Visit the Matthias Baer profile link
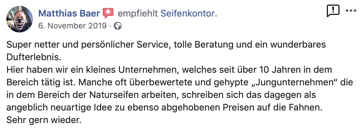 coord(69,13)
